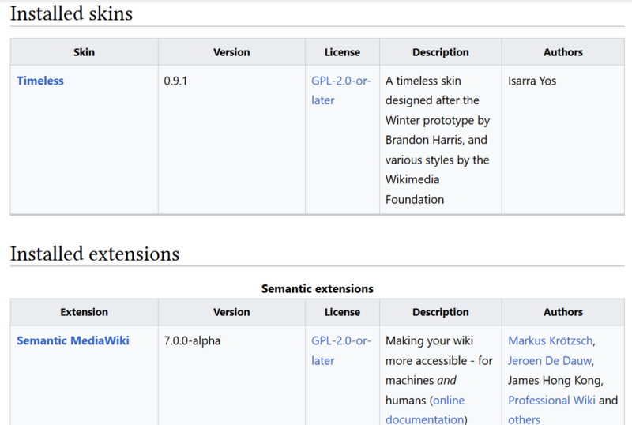Click Description header in extensions table
The image size is (632, 425).
[x=441, y=312]
